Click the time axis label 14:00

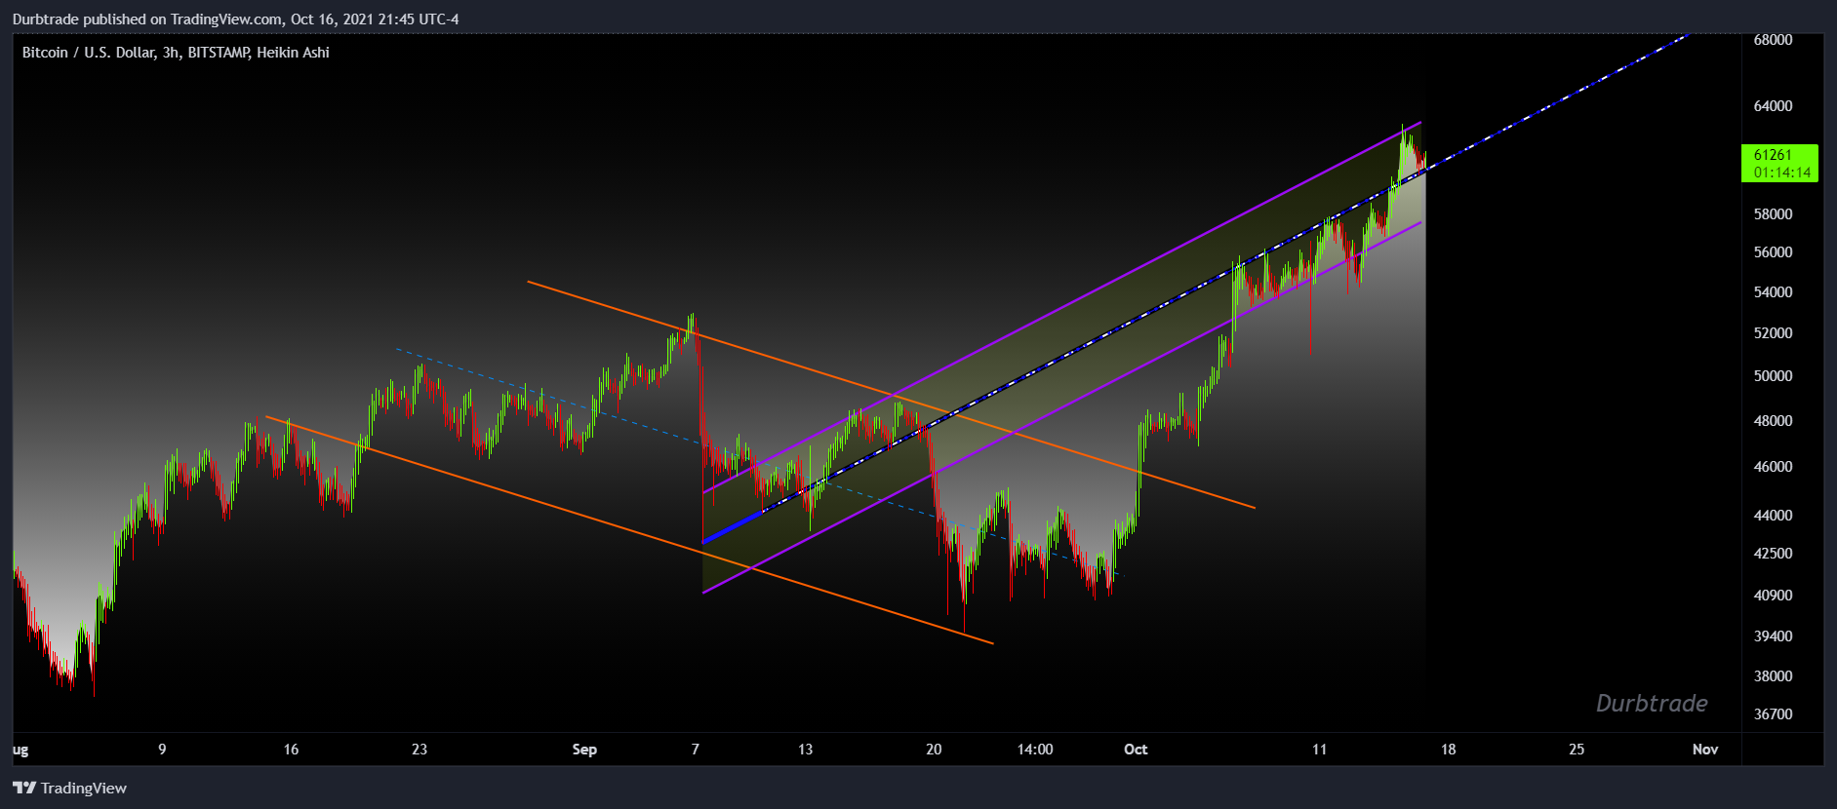[1035, 750]
